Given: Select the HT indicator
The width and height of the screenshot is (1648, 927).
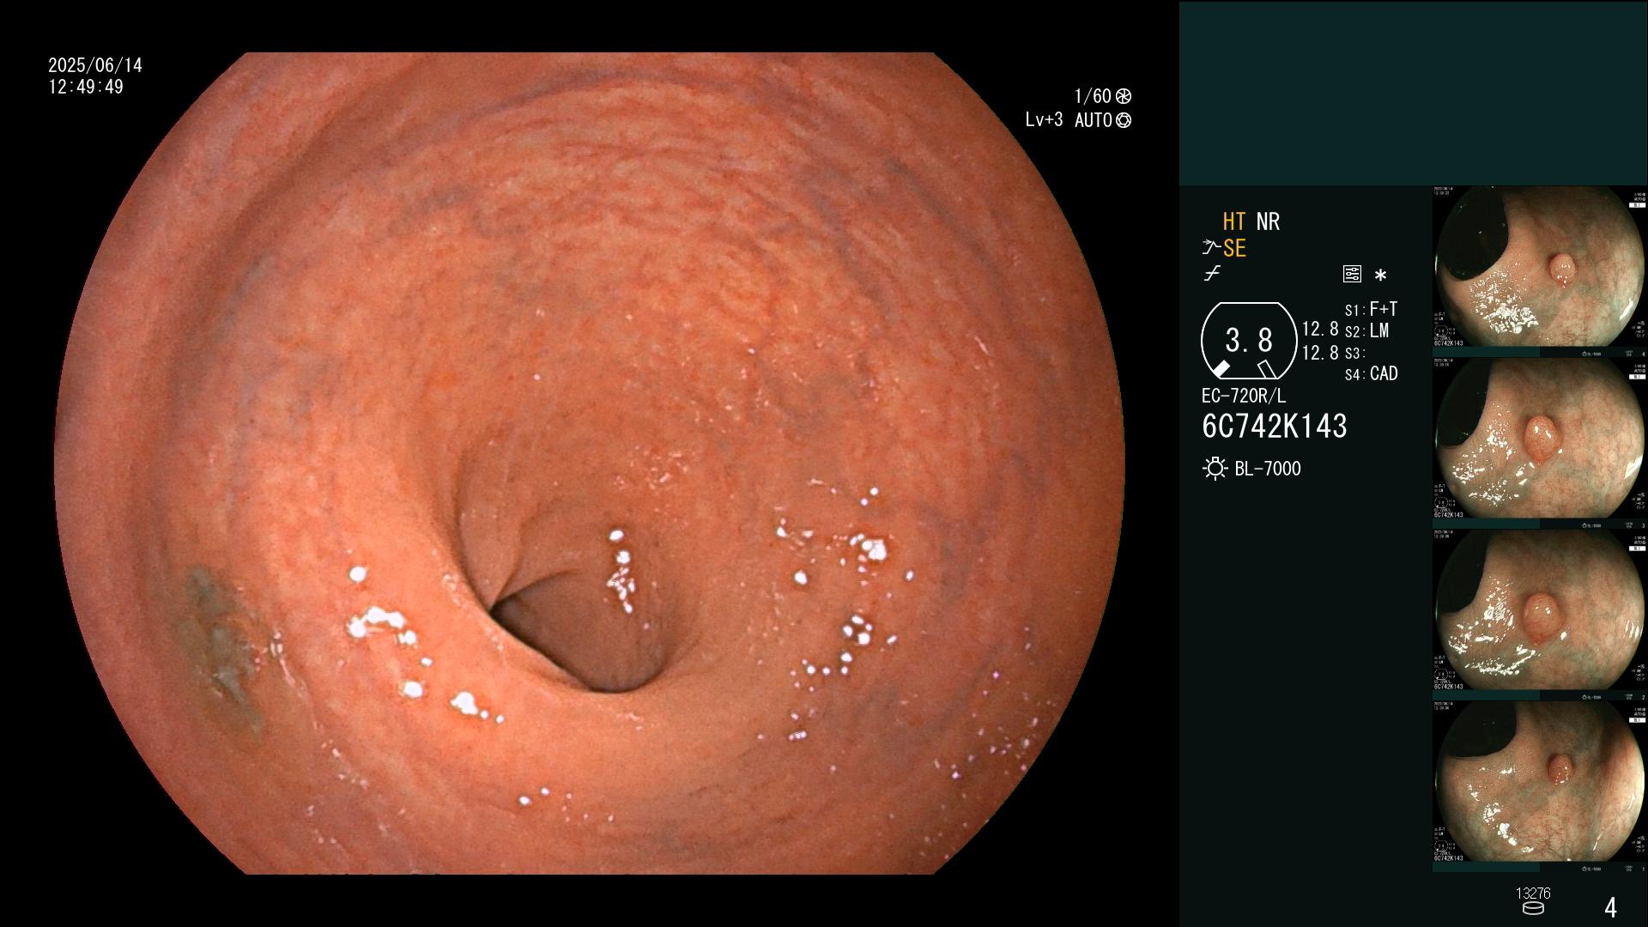Looking at the screenshot, I should pyautogui.click(x=1233, y=221).
